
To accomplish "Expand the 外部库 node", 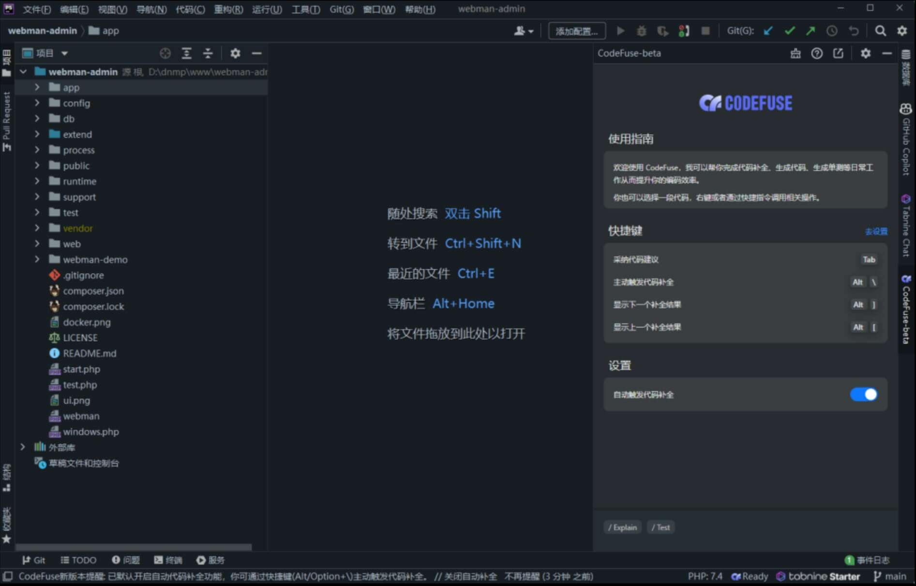I will (x=23, y=447).
